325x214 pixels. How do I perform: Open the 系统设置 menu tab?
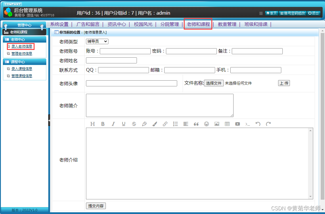point(59,24)
